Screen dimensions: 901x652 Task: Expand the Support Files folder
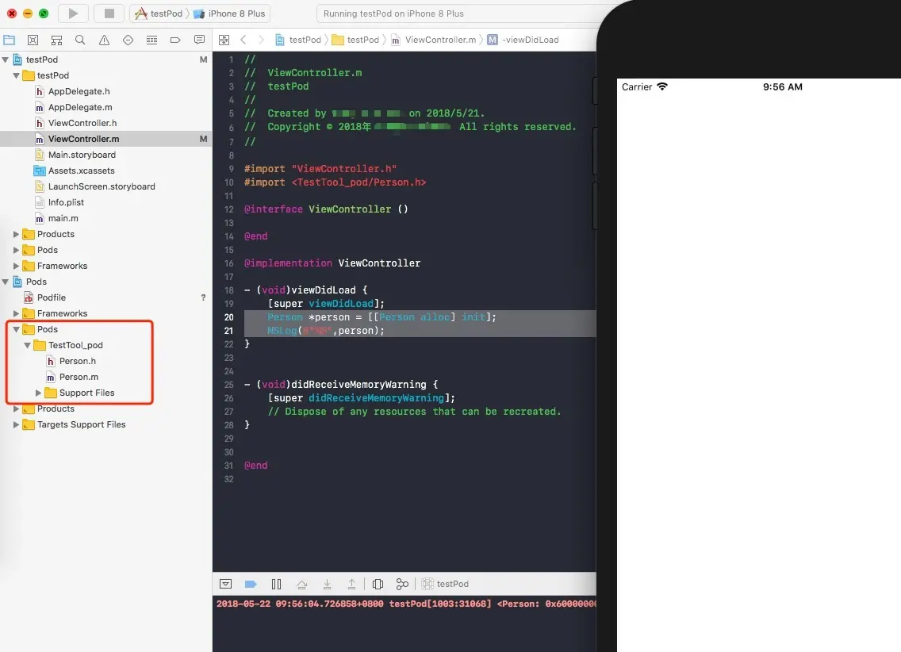click(x=39, y=393)
